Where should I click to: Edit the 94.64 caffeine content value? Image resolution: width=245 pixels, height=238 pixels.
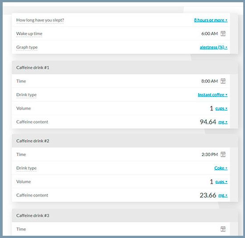click(x=208, y=122)
